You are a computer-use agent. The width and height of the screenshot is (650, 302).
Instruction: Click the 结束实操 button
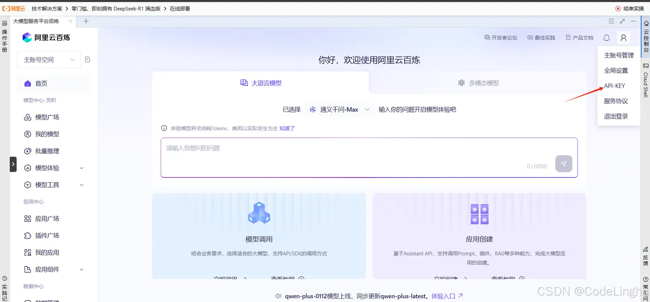pyautogui.click(x=630, y=8)
